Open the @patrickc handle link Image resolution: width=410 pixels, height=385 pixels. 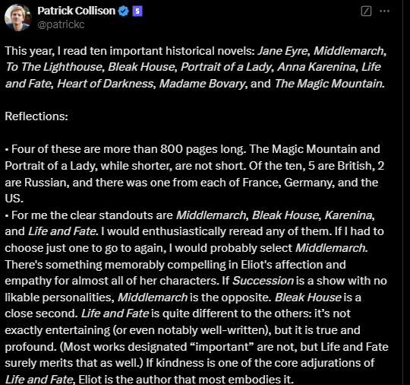coord(61,24)
